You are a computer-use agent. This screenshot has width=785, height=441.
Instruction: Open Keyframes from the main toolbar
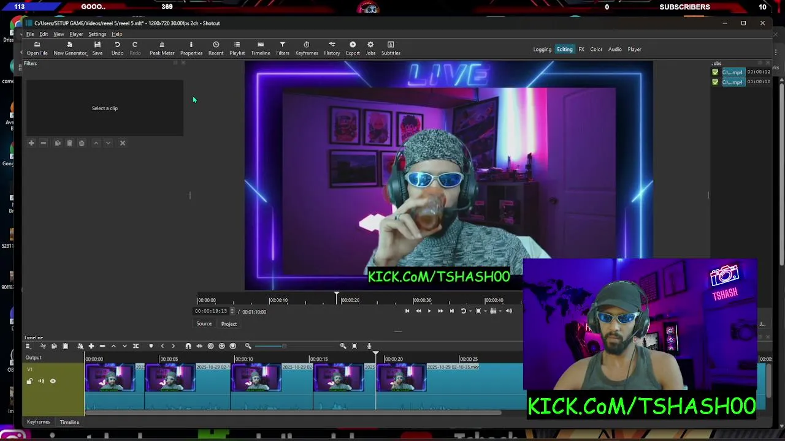tap(307, 48)
